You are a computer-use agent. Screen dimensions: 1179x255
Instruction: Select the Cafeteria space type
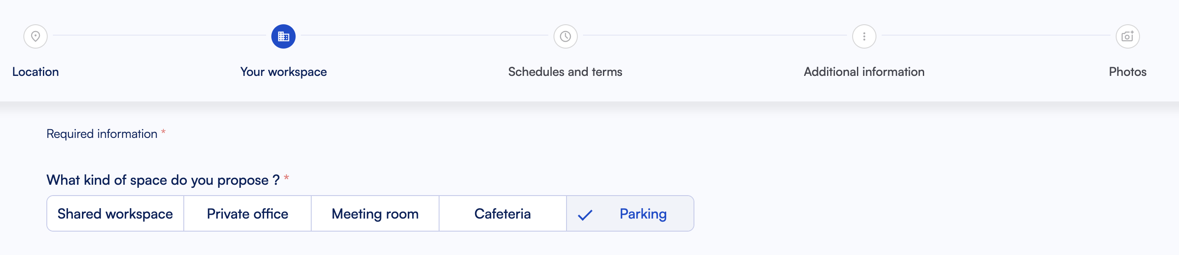[502, 214]
